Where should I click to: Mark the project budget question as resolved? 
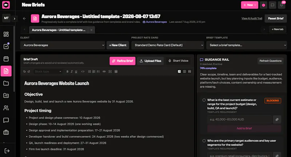click(204, 100)
